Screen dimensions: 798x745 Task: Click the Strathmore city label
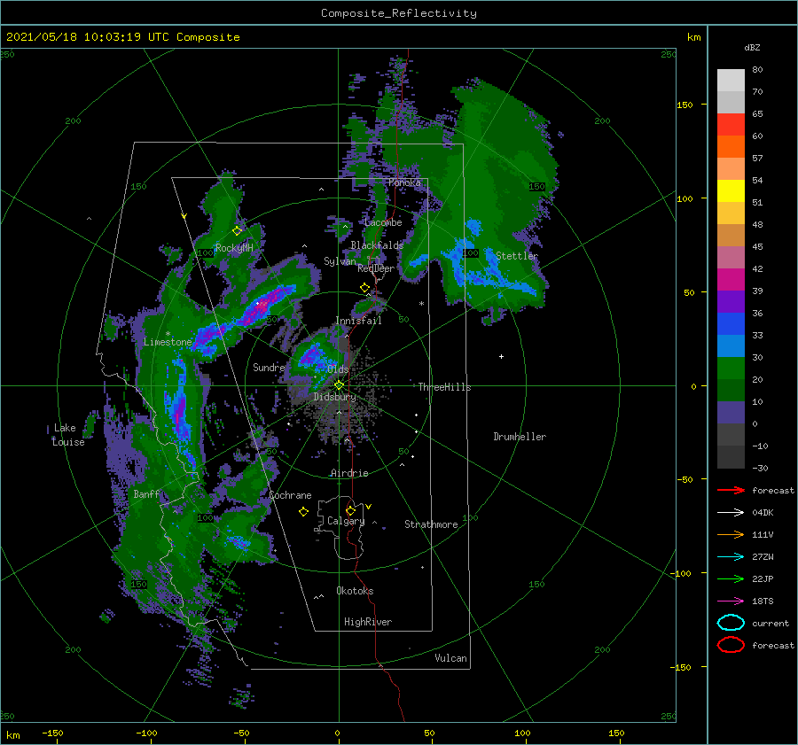point(431,524)
